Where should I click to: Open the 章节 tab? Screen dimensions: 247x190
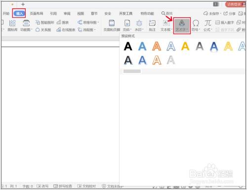94,13
